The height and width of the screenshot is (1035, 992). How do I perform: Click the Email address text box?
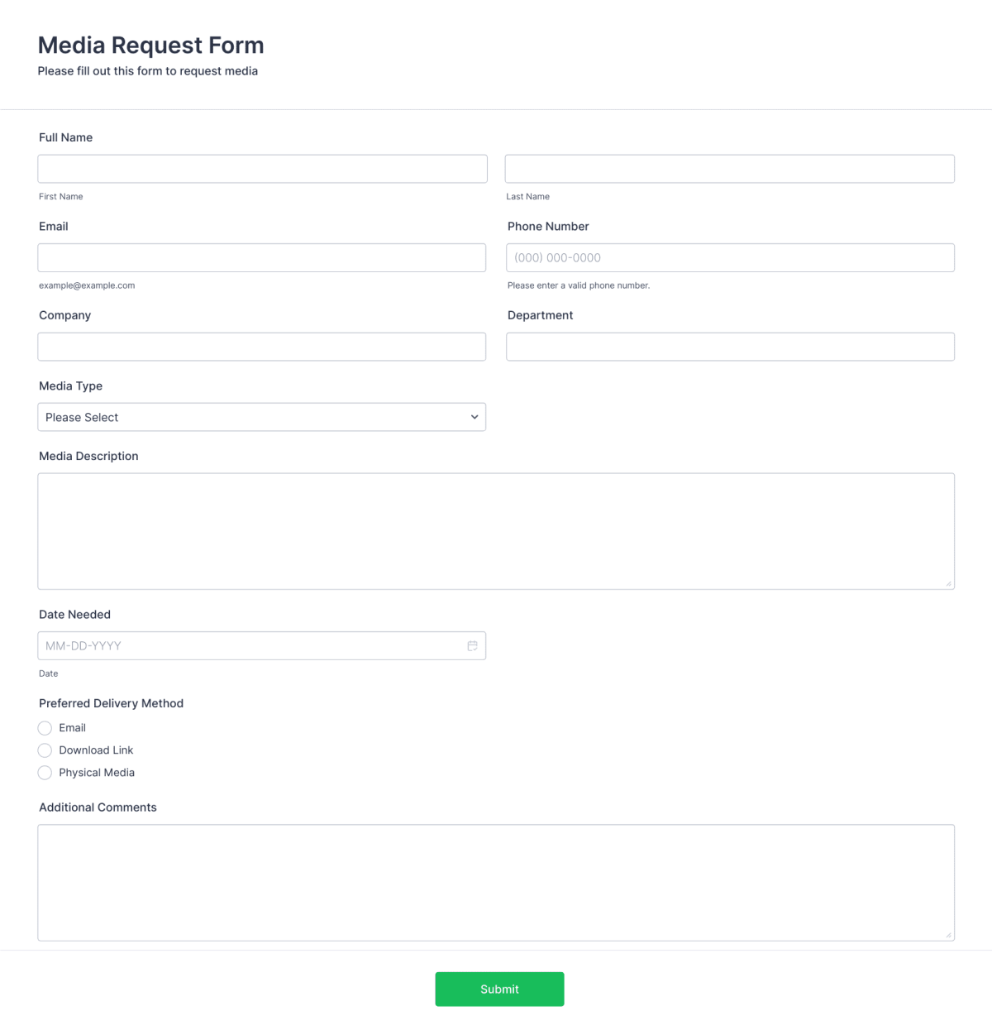pyautogui.click(x=261, y=257)
